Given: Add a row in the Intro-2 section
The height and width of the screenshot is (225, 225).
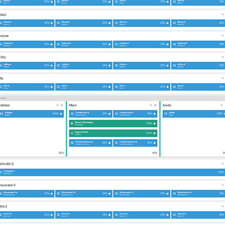Looking at the screenshot, I should tap(222, 206).
